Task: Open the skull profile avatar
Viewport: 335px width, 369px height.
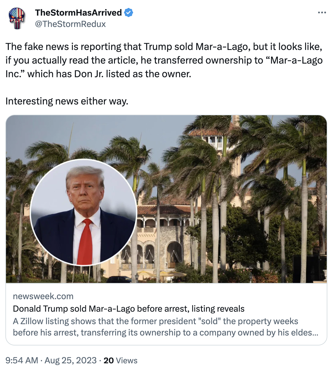Action: pos(17,18)
